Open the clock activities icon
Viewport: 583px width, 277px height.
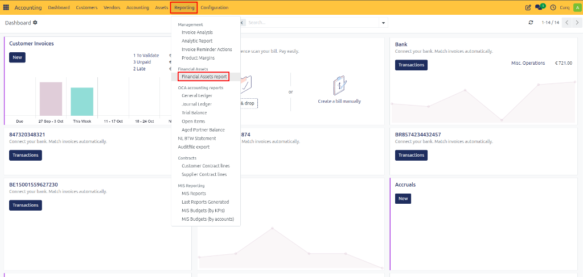tap(553, 7)
